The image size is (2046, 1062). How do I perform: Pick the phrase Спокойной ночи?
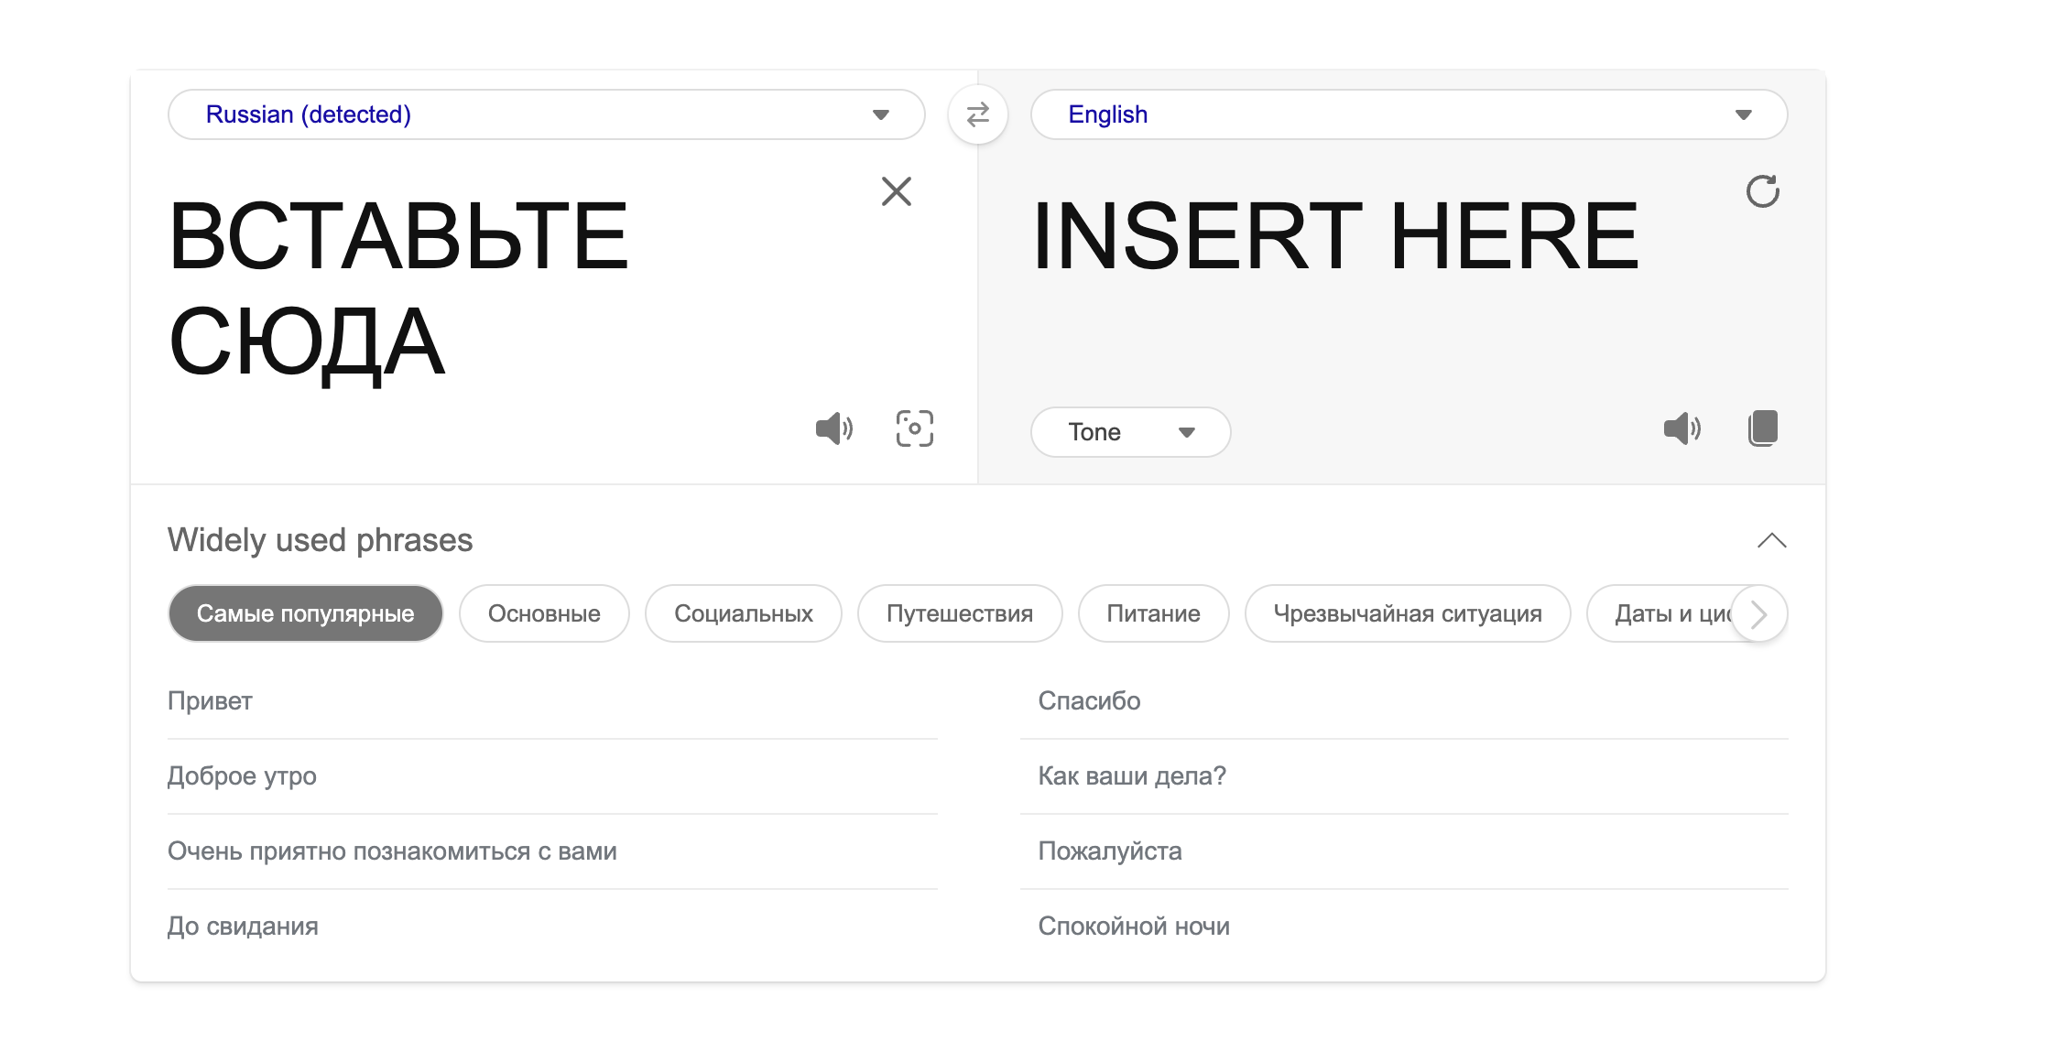point(1133,927)
